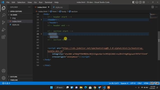Switch to the style.css tab

[x=59, y=7]
